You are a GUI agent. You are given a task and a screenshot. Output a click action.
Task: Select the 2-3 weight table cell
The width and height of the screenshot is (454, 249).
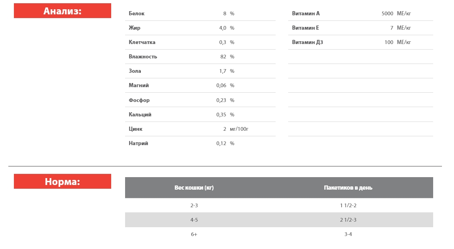tap(194, 205)
